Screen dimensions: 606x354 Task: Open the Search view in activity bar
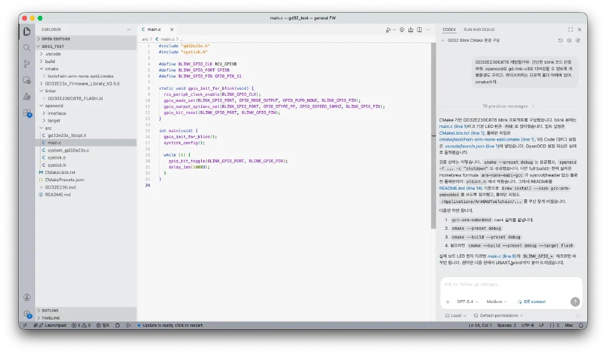pyautogui.click(x=27, y=47)
